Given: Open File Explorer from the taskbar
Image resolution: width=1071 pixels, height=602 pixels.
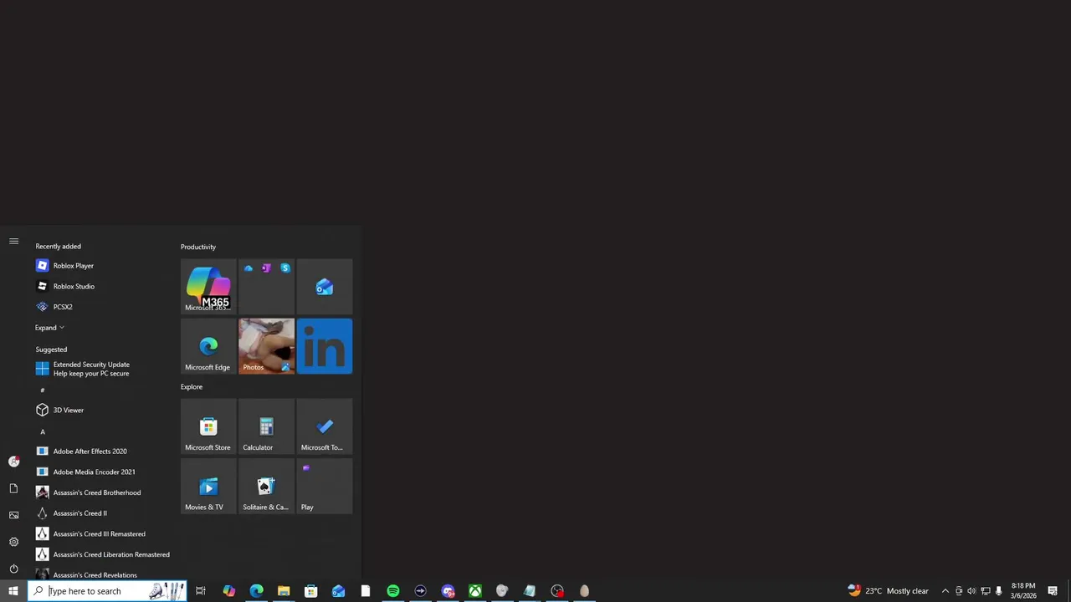Looking at the screenshot, I should point(284,591).
